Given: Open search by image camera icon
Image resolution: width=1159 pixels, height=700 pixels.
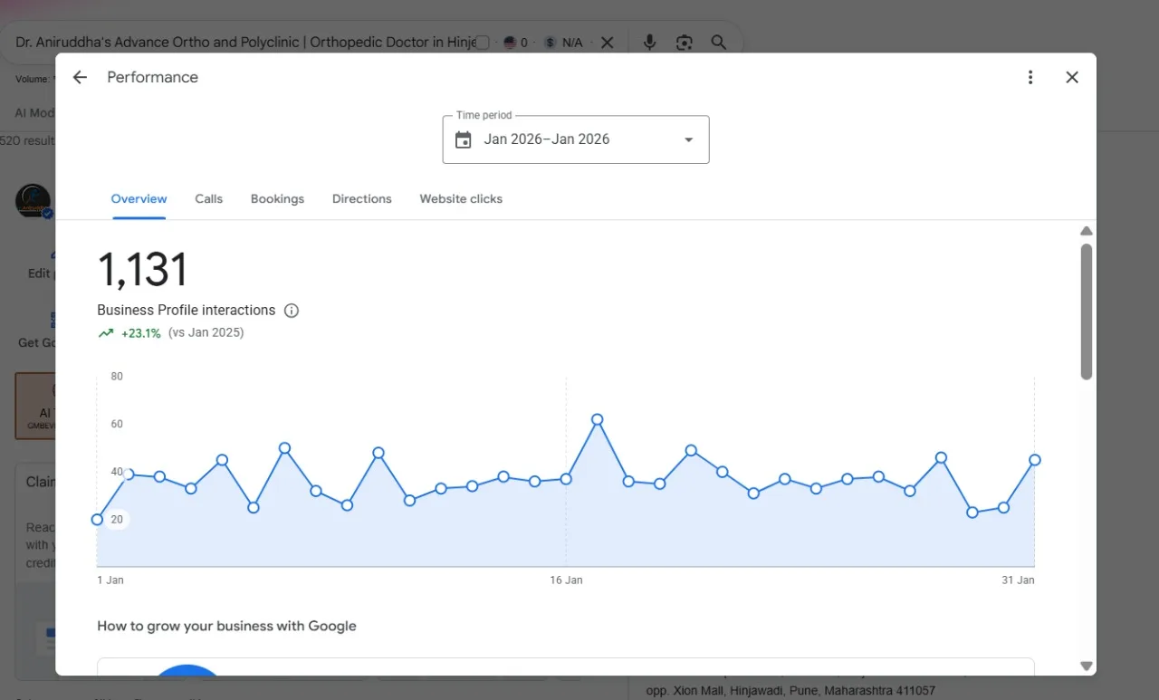Looking at the screenshot, I should pyautogui.click(x=685, y=43).
